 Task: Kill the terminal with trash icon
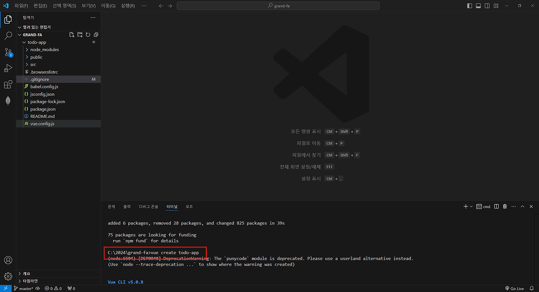(505, 206)
